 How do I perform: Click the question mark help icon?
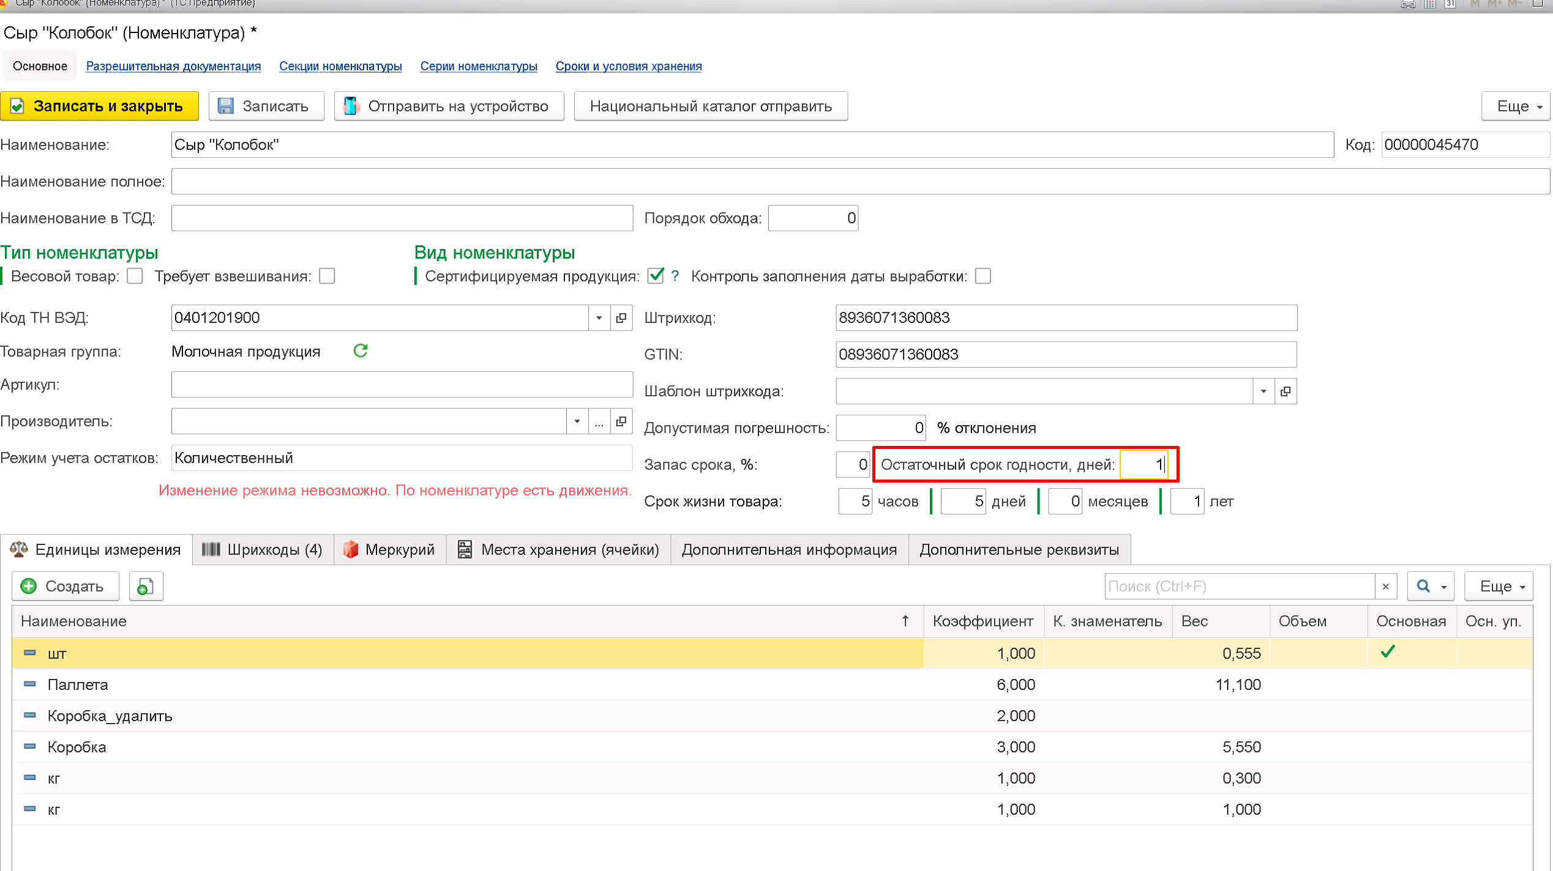tap(675, 276)
